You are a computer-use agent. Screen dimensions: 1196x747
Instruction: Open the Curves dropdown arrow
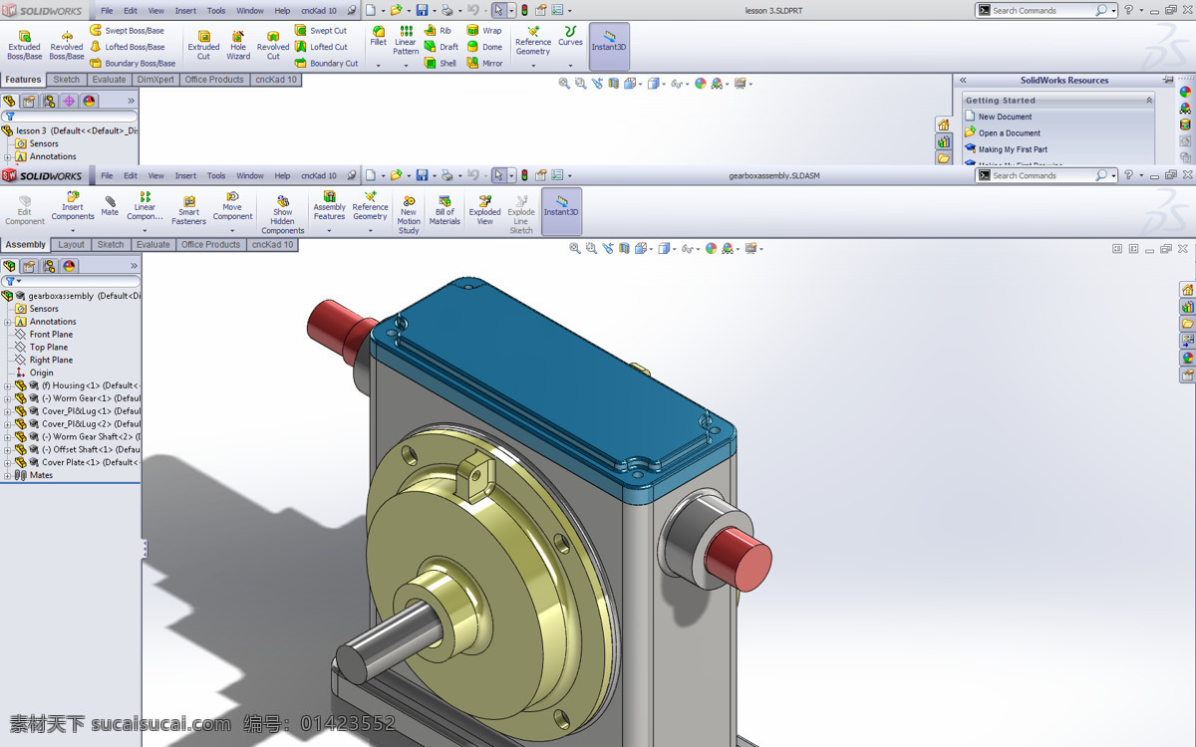(570, 66)
